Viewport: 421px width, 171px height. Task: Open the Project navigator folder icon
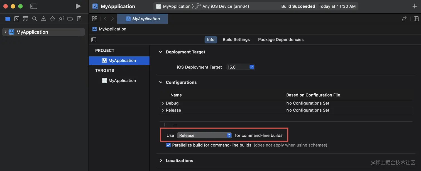pyautogui.click(x=8, y=19)
